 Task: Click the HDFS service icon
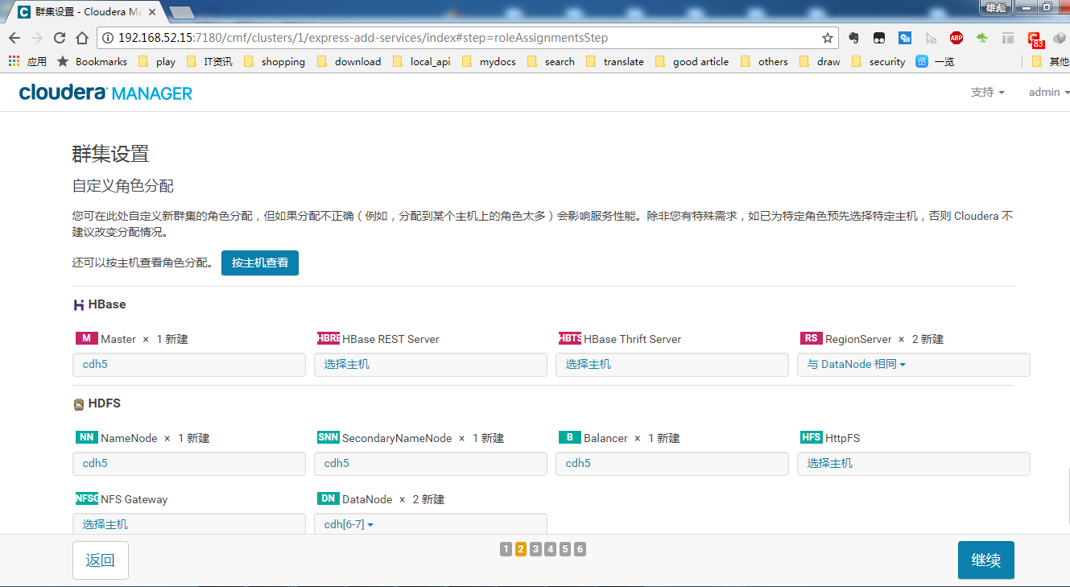78,404
